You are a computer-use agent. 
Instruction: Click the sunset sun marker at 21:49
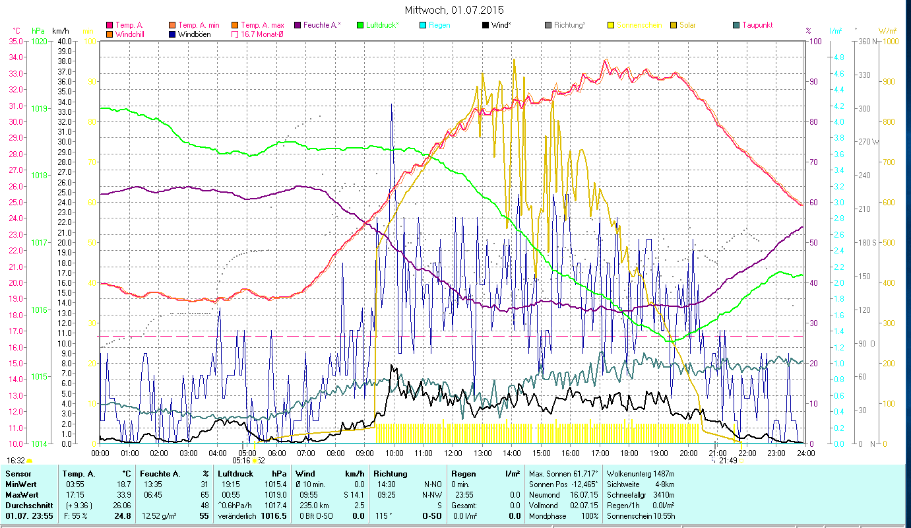[741, 461]
